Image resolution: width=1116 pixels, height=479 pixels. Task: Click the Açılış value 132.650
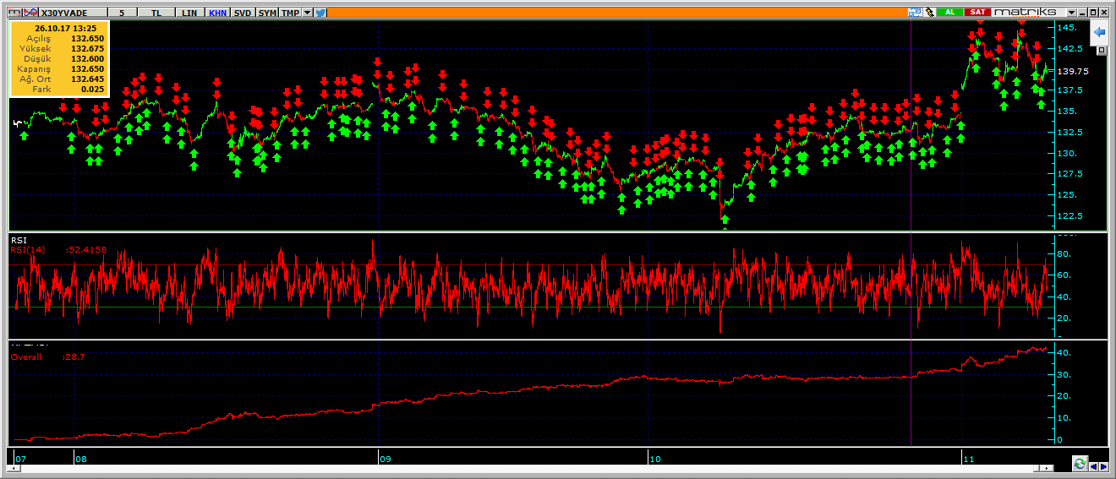(87, 39)
